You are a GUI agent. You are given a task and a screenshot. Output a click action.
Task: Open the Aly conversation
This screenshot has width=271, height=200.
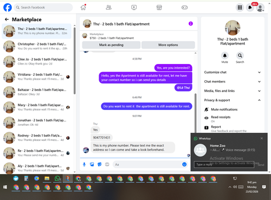[37, 168]
